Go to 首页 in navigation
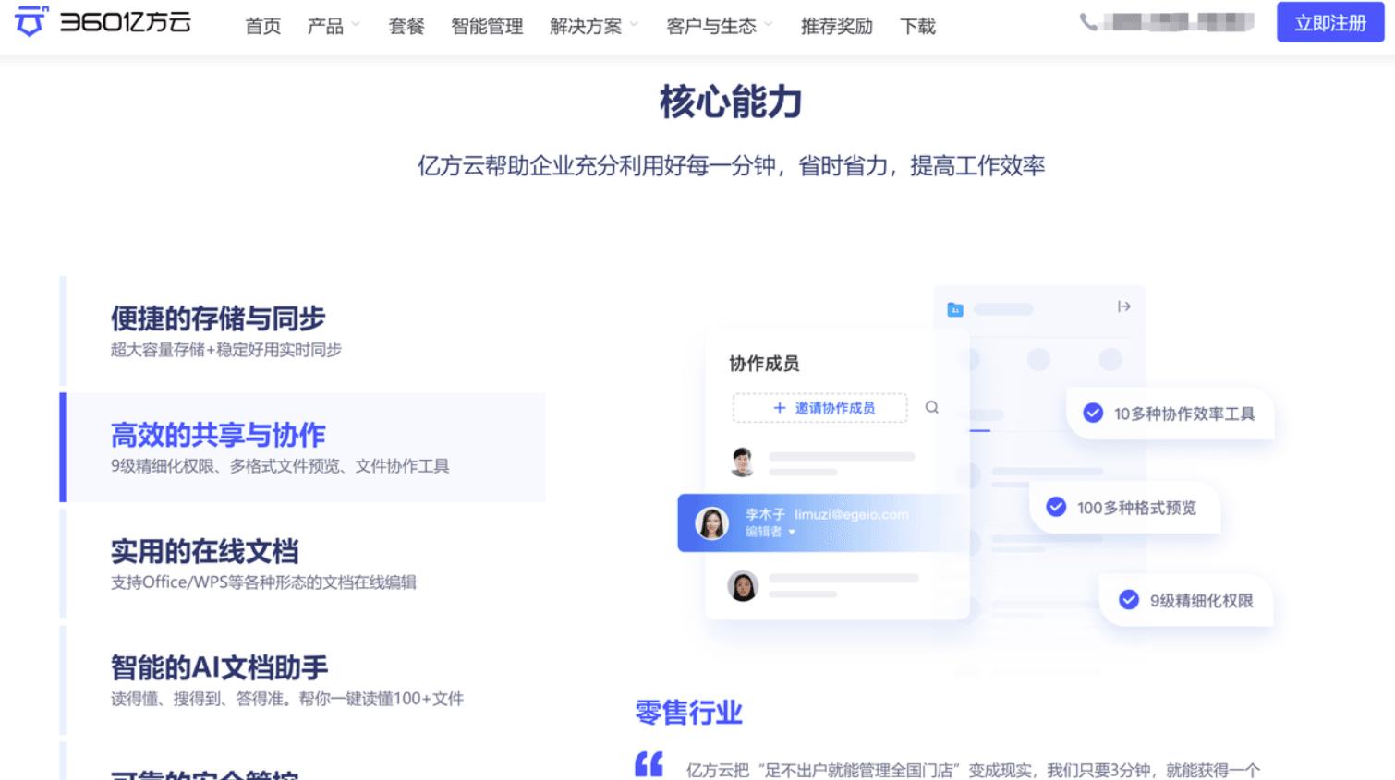 point(263,26)
